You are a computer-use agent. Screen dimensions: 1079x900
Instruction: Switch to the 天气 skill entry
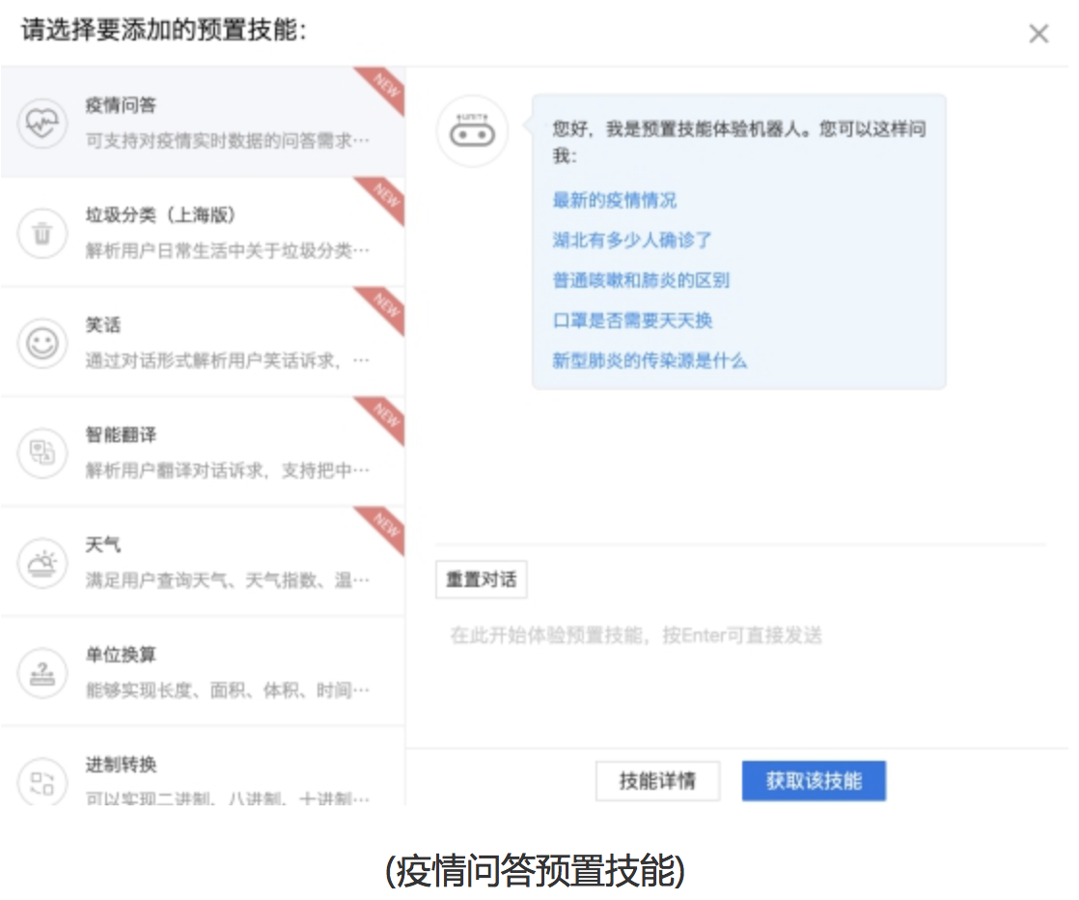click(203, 562)
